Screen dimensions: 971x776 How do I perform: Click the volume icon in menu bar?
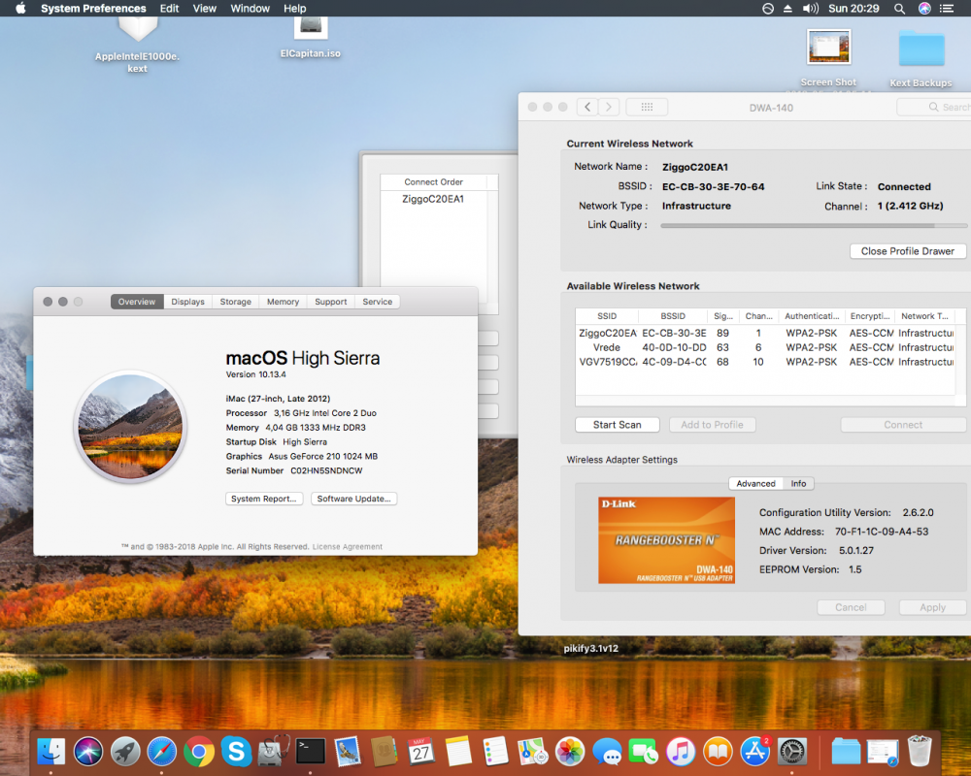tap(810, 8)
